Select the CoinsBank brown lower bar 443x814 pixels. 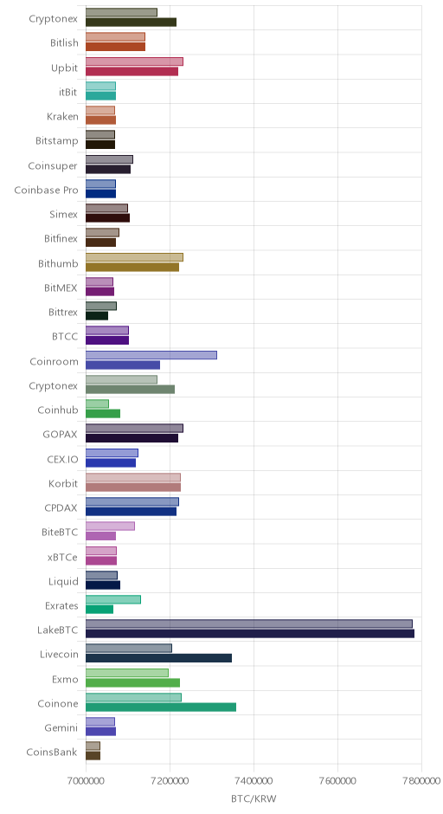(93, 756)
